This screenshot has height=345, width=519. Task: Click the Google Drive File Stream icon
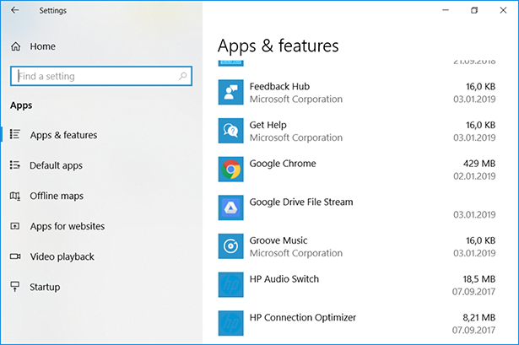230,208
